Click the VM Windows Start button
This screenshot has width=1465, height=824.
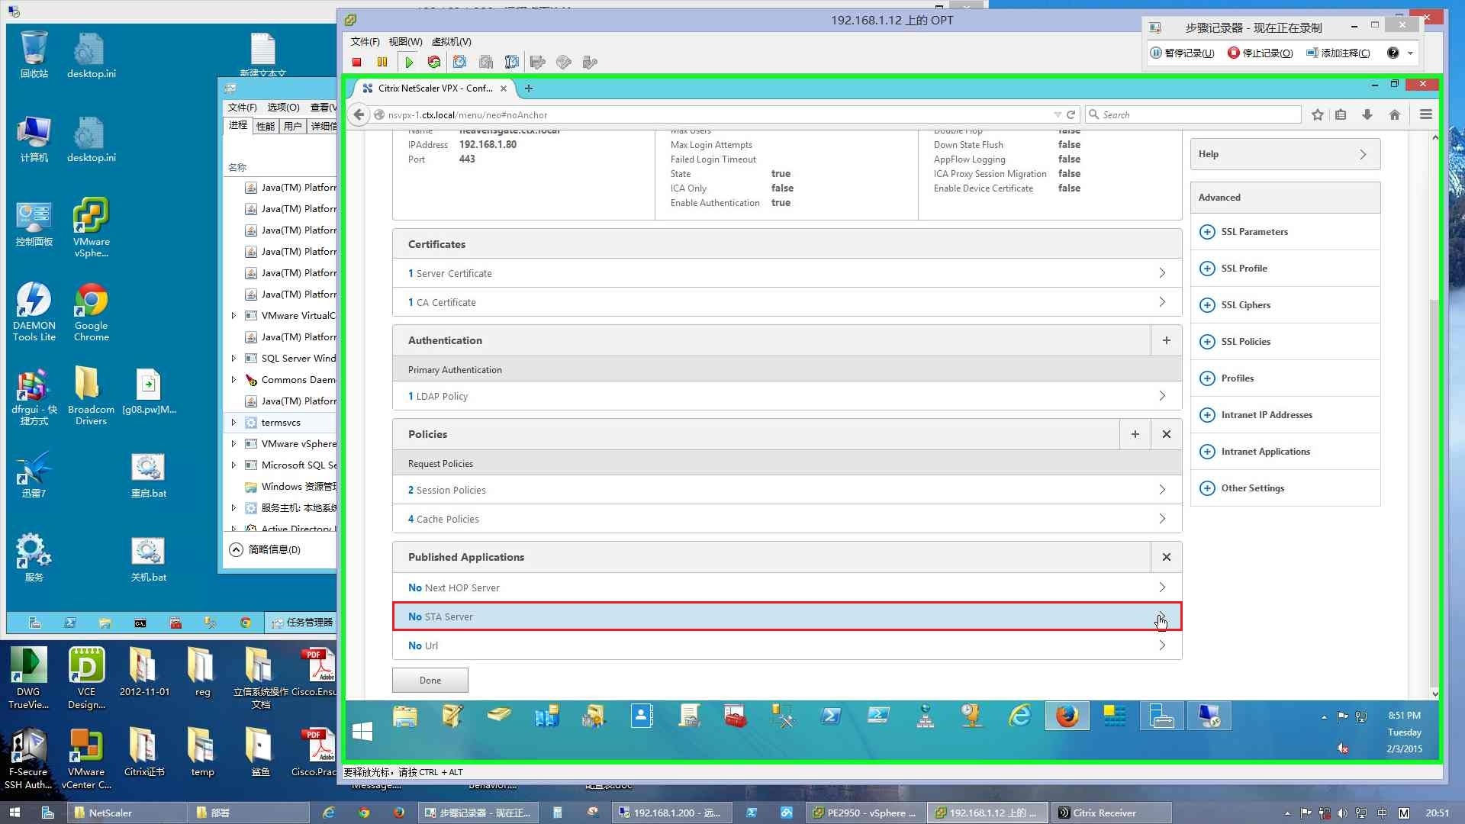(x=362, y=731)
